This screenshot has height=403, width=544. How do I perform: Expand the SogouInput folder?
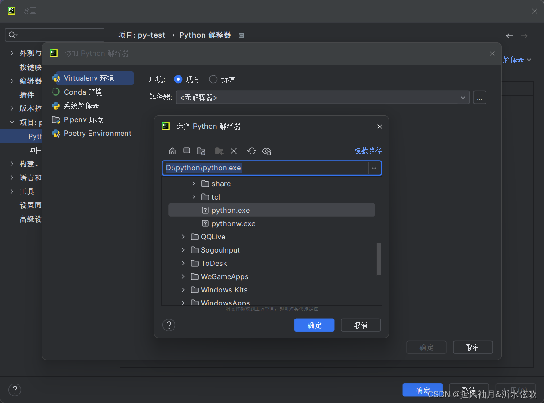(x=183, y=250)
